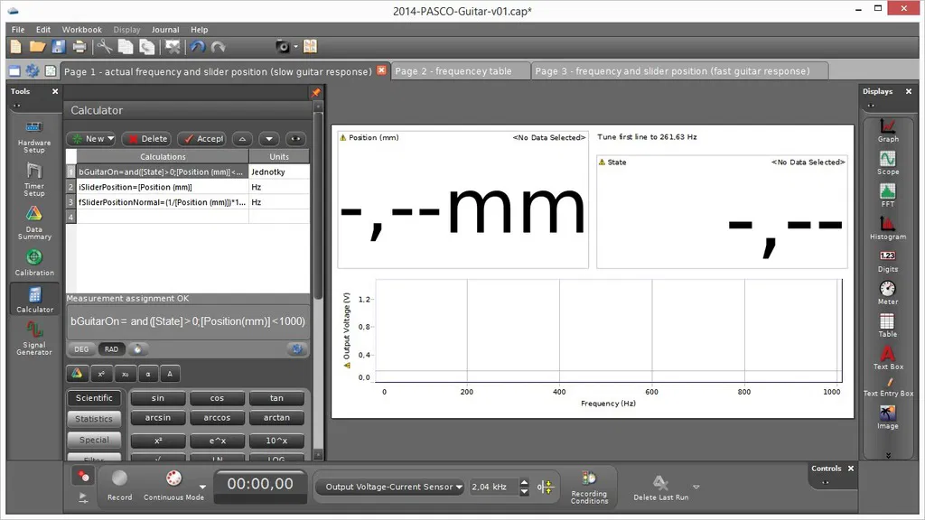Click the Calculator panel vertical scrollbar
Viewport: 925px width, 520px height.
(x=318, y=207)
